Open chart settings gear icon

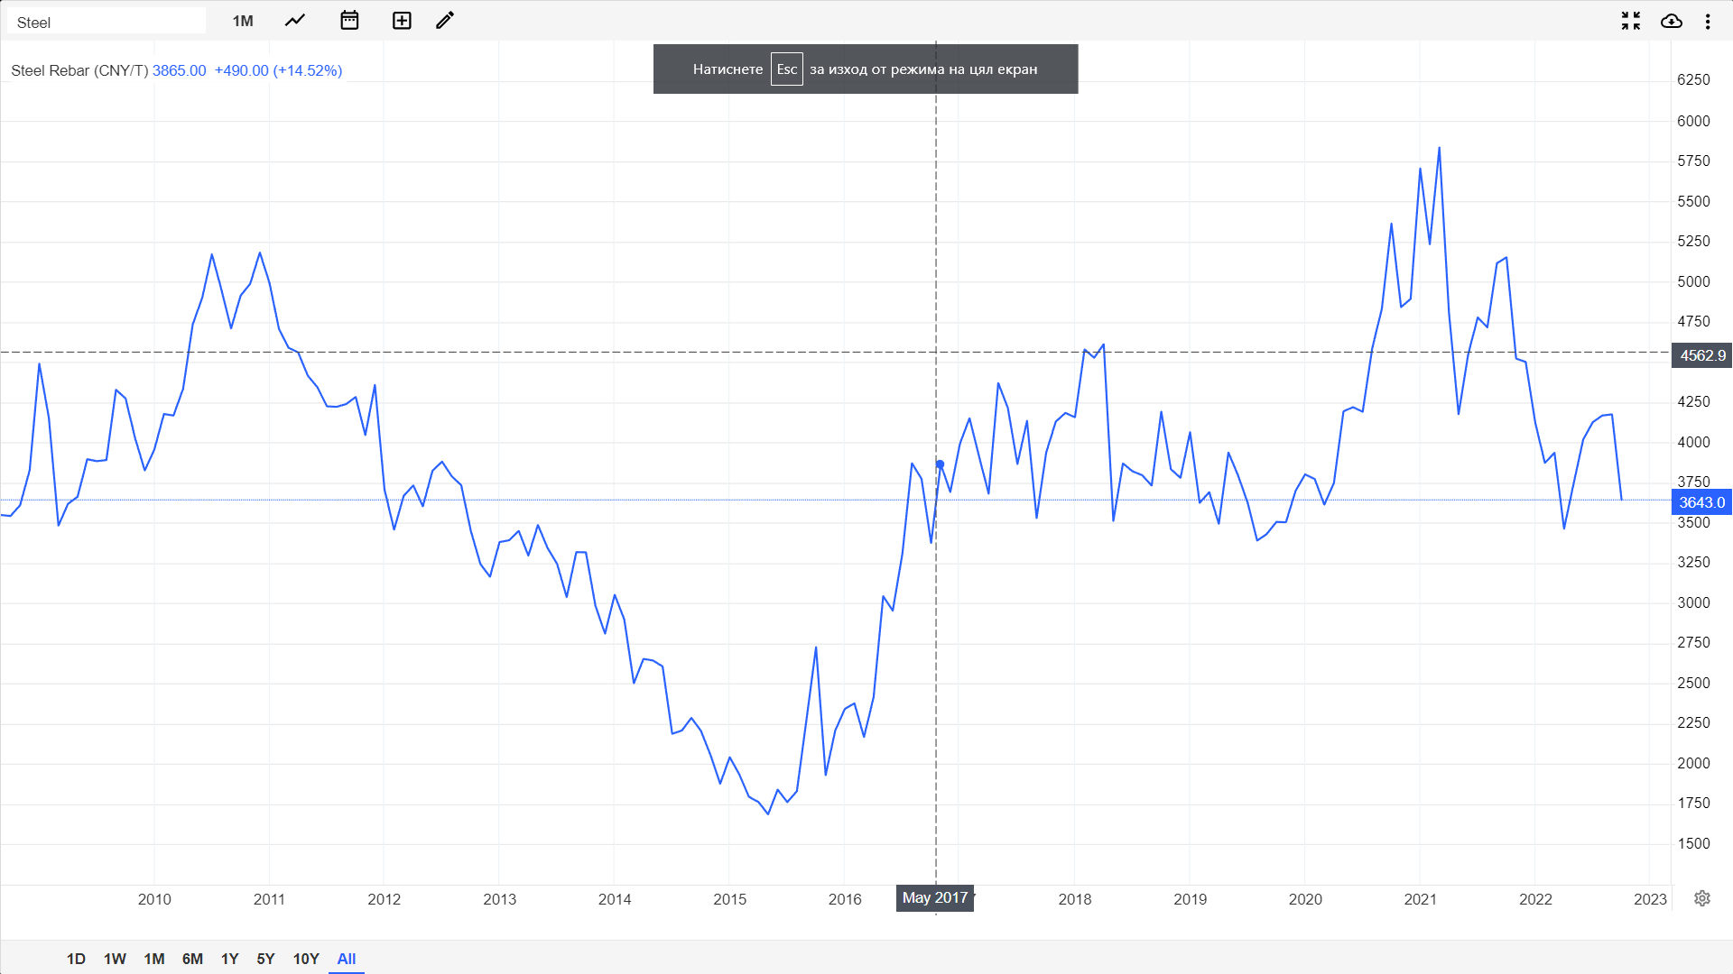point(1702,898)
